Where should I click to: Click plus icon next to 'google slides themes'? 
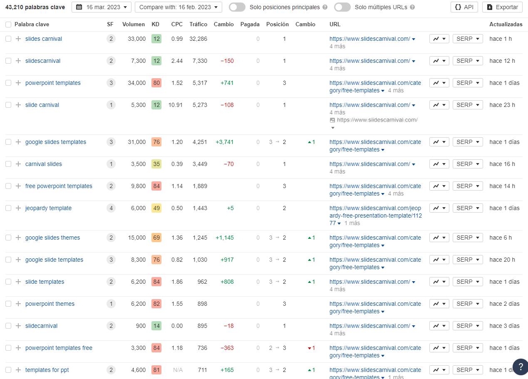[x=18, y=238]
